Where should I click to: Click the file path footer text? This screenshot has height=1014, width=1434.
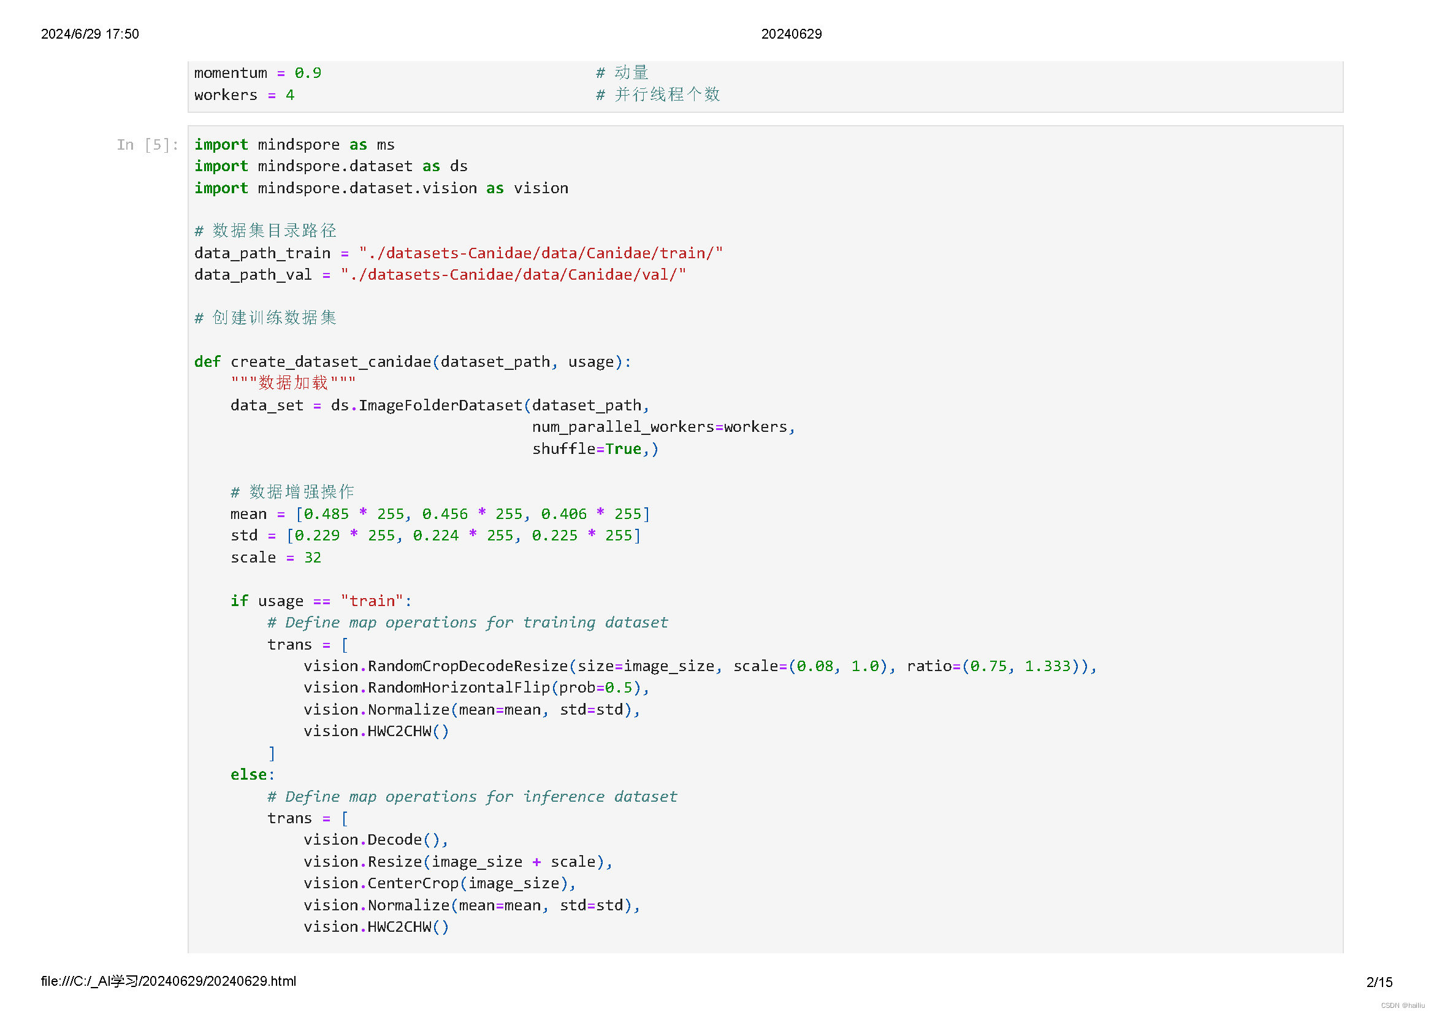click(168, 981)
